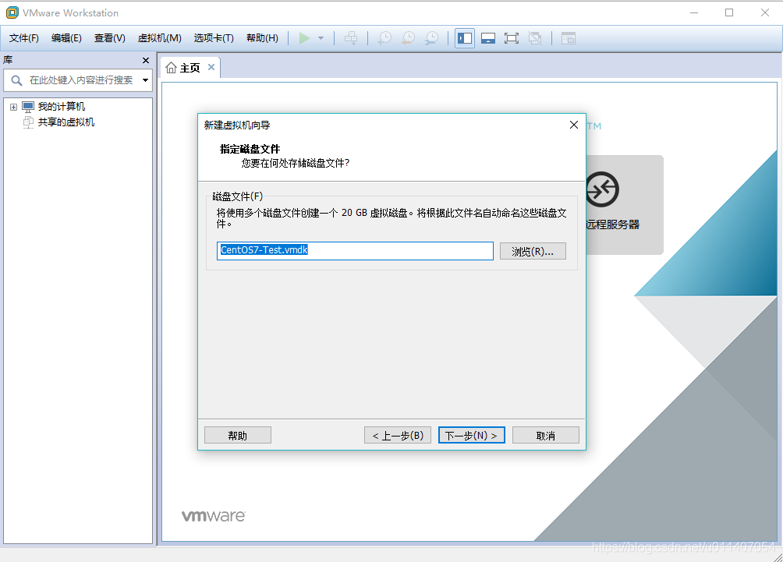Open the library search filter dropdown

[145, 80]
